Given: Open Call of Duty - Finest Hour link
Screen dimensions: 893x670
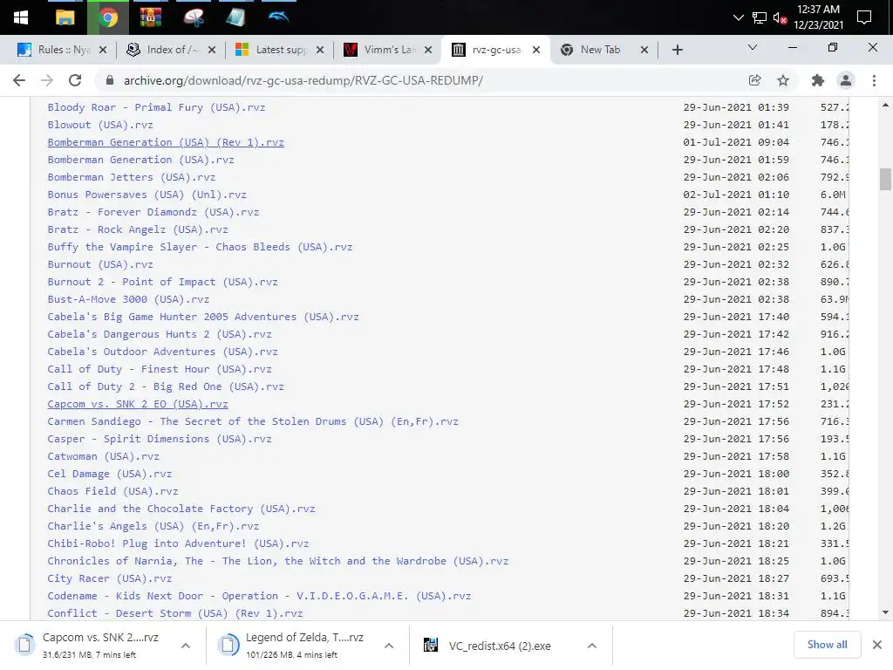Looking at the screenshot, I should pyautogui.click(x=160, y=369).
